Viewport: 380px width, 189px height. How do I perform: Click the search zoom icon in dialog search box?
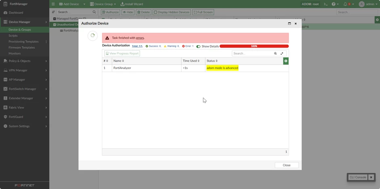pyautogui.click(x=275, y=54)
